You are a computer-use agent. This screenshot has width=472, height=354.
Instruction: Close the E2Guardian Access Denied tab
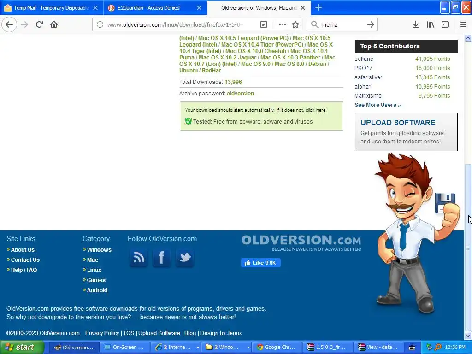click(x=199, y=8)
